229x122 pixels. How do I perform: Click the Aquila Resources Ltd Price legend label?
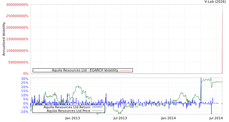click(68, 111)
